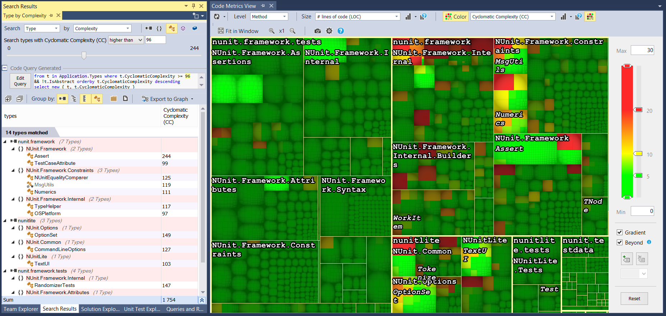666x316 pixels.
Task: Click the x1 zoom reset
Action: (282, 31)
